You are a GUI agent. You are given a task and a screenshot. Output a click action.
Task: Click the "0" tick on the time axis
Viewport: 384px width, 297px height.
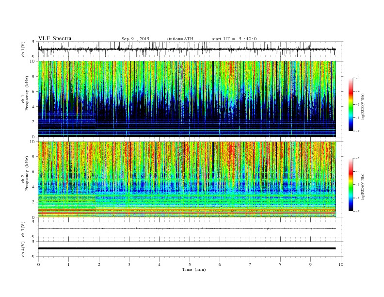(x=38, y=264)
